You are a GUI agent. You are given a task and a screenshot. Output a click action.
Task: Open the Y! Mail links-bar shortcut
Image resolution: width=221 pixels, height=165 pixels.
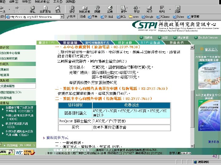[x=107, y=17]
